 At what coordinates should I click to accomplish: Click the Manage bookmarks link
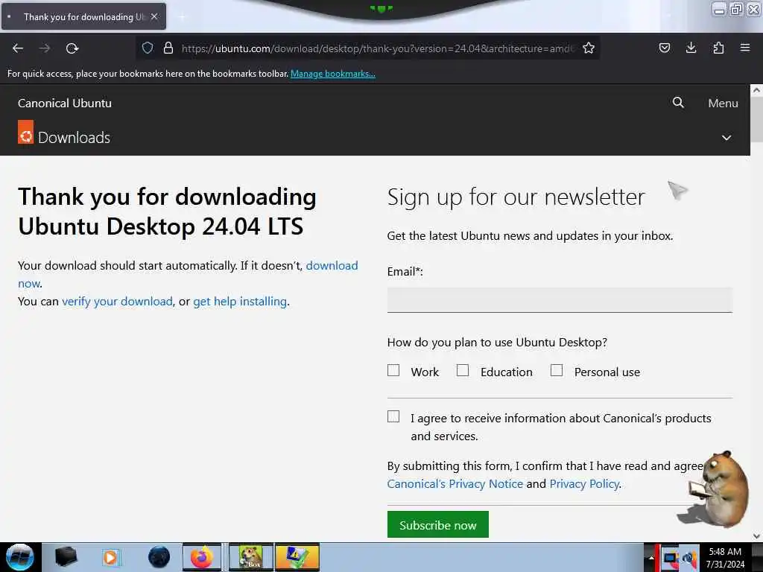pos(333,74)
